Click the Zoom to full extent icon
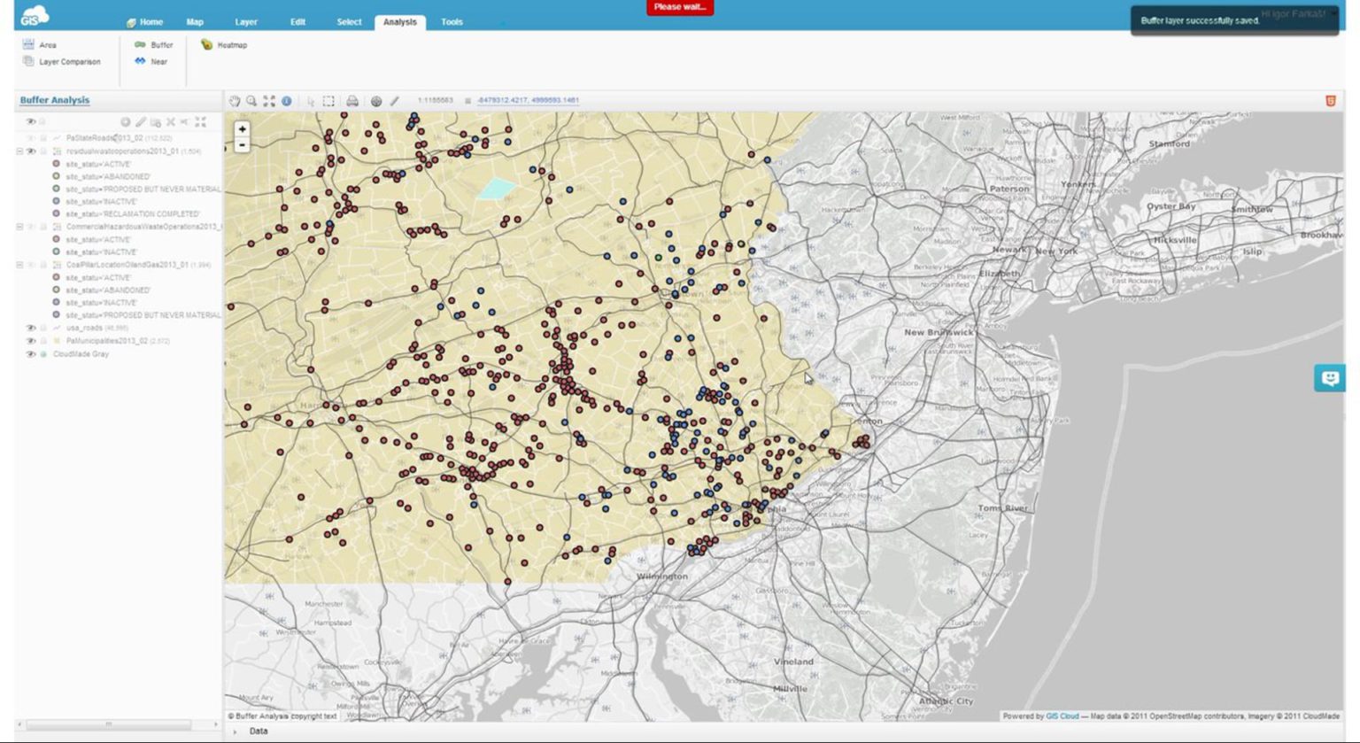The width and height of the screenshot is (1360, 743). point(269,101)
